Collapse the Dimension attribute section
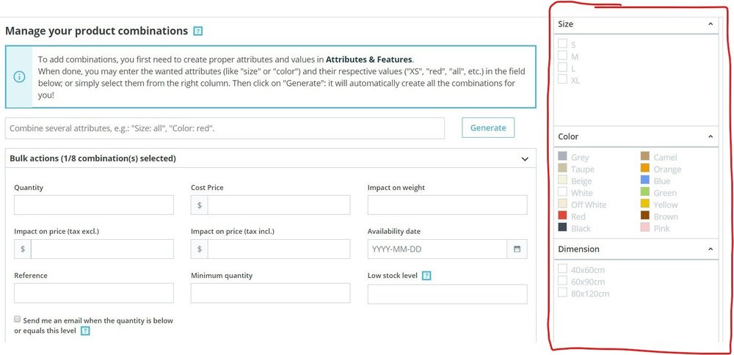 click(x=711, y=249)
